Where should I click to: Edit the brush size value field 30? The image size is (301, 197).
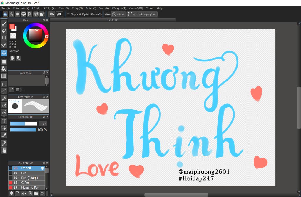pos(43,124)
